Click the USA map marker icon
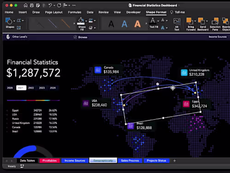Screen dimensions: 230x173 coord(86,103)
